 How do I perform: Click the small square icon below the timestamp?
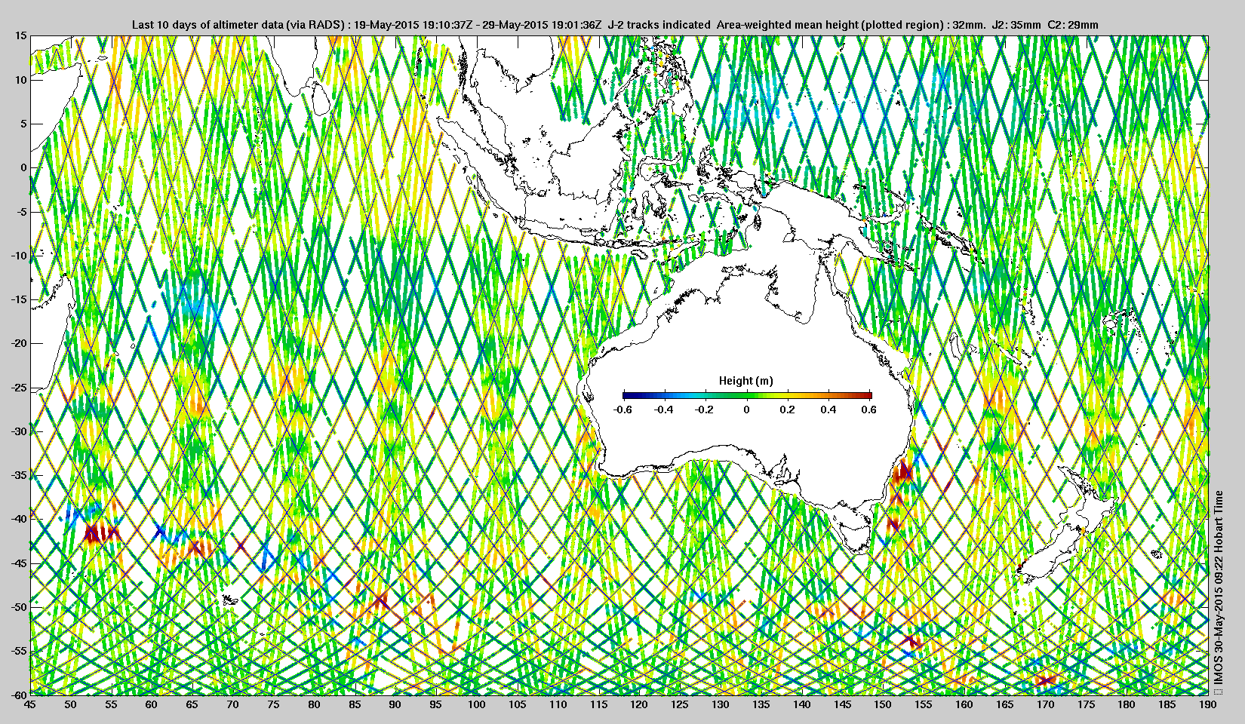click(1217, 690)
